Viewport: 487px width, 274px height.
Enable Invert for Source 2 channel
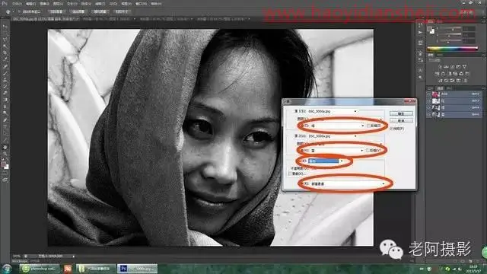tap(368, 151)
